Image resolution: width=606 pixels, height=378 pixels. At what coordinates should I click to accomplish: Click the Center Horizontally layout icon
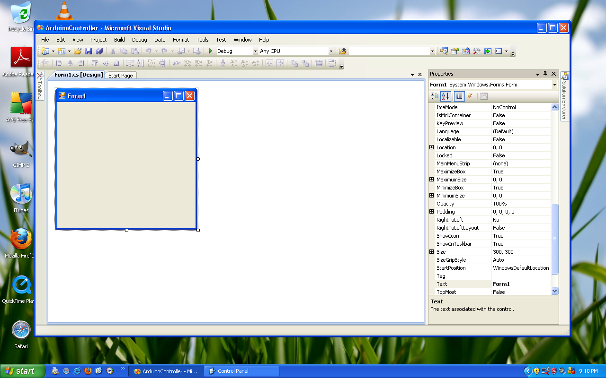point(269,63)
